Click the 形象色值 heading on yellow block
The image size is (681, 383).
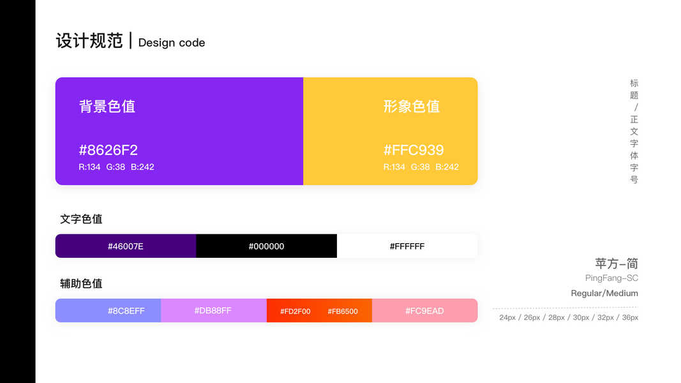point(412,107)
